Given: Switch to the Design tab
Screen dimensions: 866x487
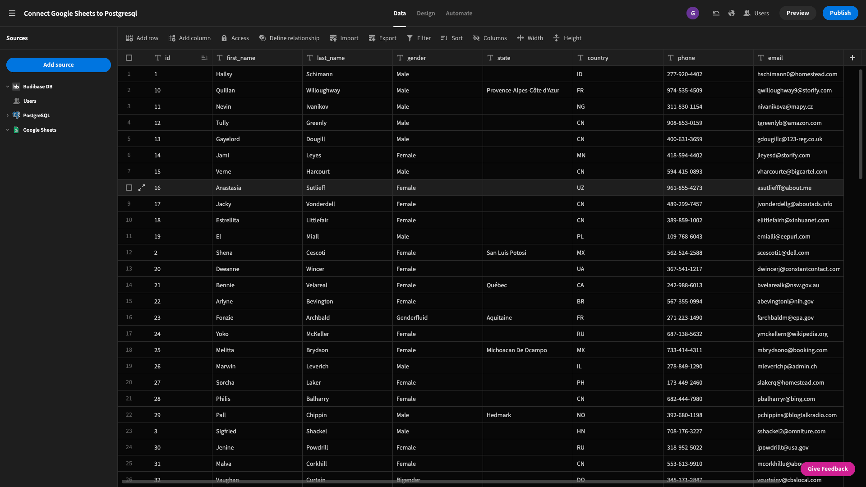Looking at the screenshot, I should pyautogui.click(x=426, y=13).
